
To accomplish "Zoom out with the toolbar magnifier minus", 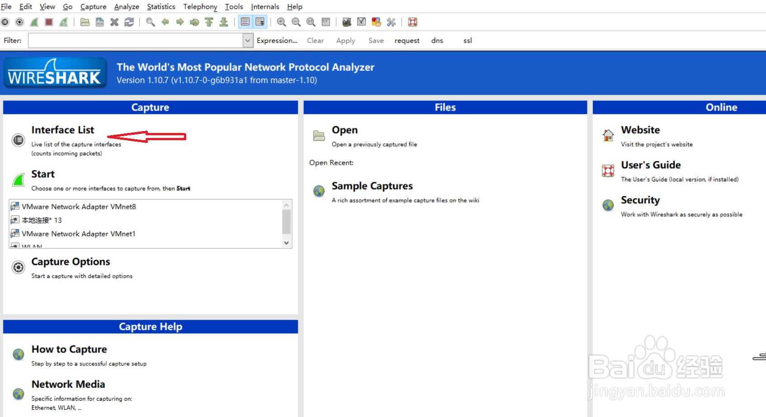I will [296, 22].
